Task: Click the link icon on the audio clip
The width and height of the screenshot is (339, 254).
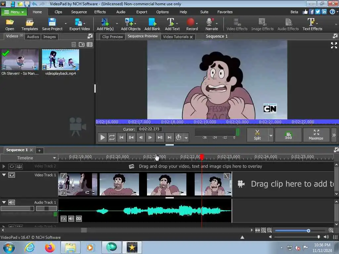Action: click(79, 219)
